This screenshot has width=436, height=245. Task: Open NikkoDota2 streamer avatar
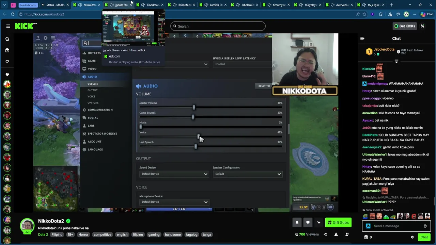[27, 226]
